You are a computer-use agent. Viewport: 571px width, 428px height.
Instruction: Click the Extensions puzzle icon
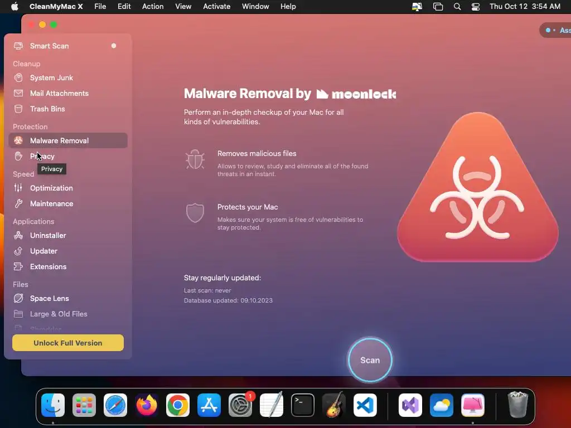[18, 266]
